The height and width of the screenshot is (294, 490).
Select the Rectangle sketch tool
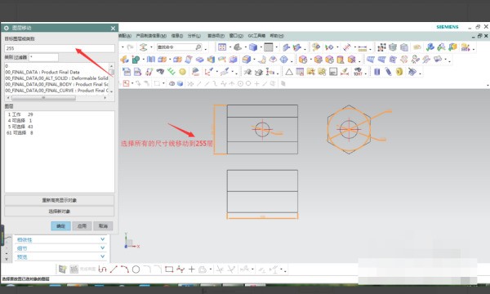(x=169, y=269)
